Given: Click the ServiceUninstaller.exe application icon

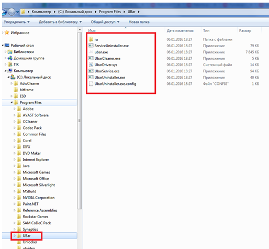Looking at the screenshot, I should click(91, 46).
